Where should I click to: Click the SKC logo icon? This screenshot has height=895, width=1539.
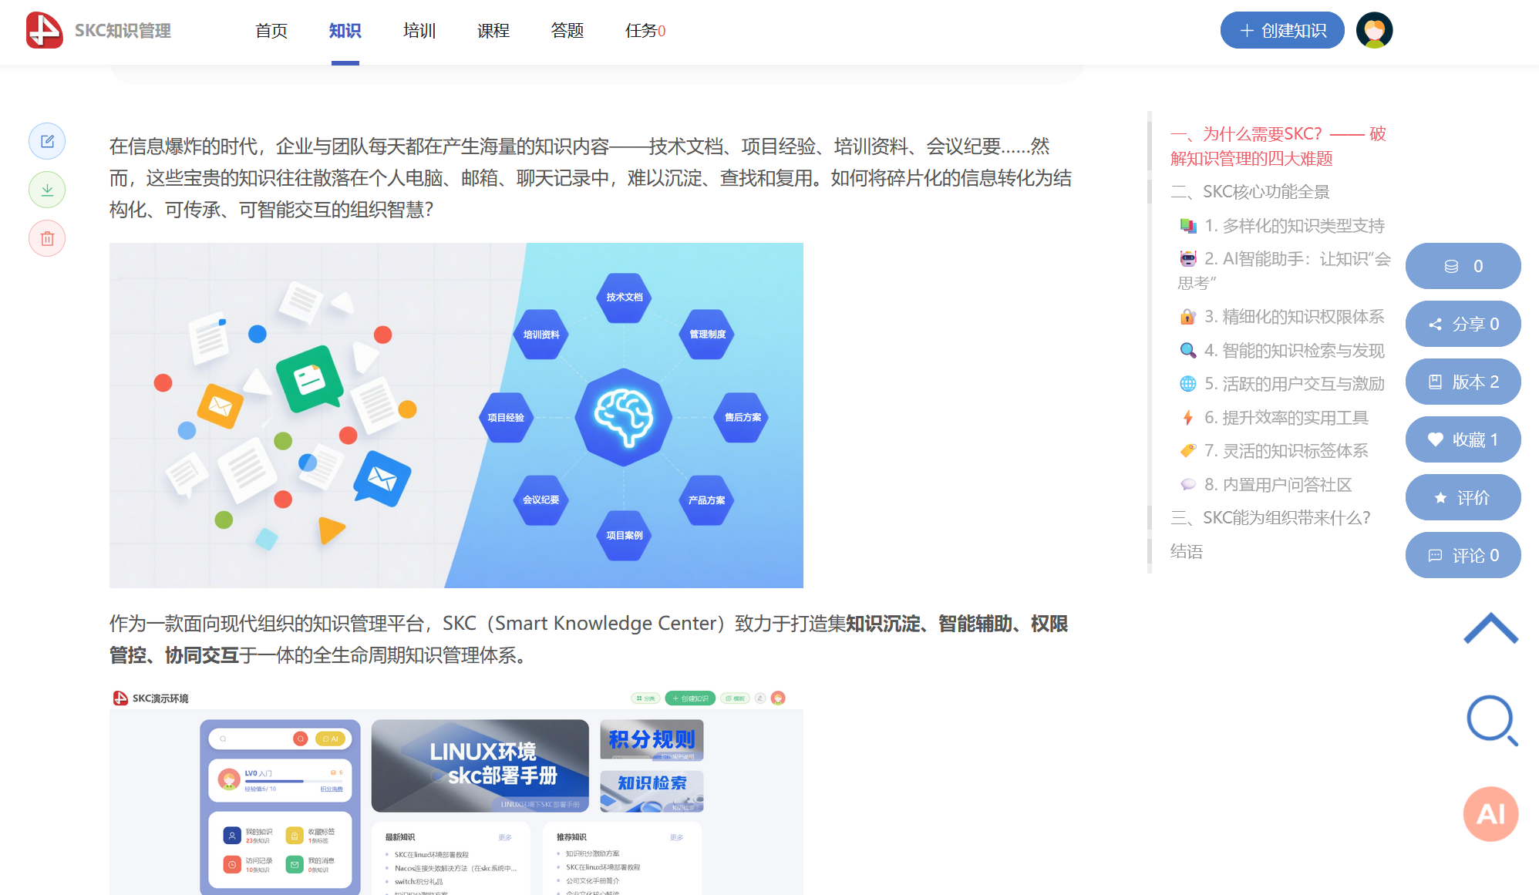44,31
